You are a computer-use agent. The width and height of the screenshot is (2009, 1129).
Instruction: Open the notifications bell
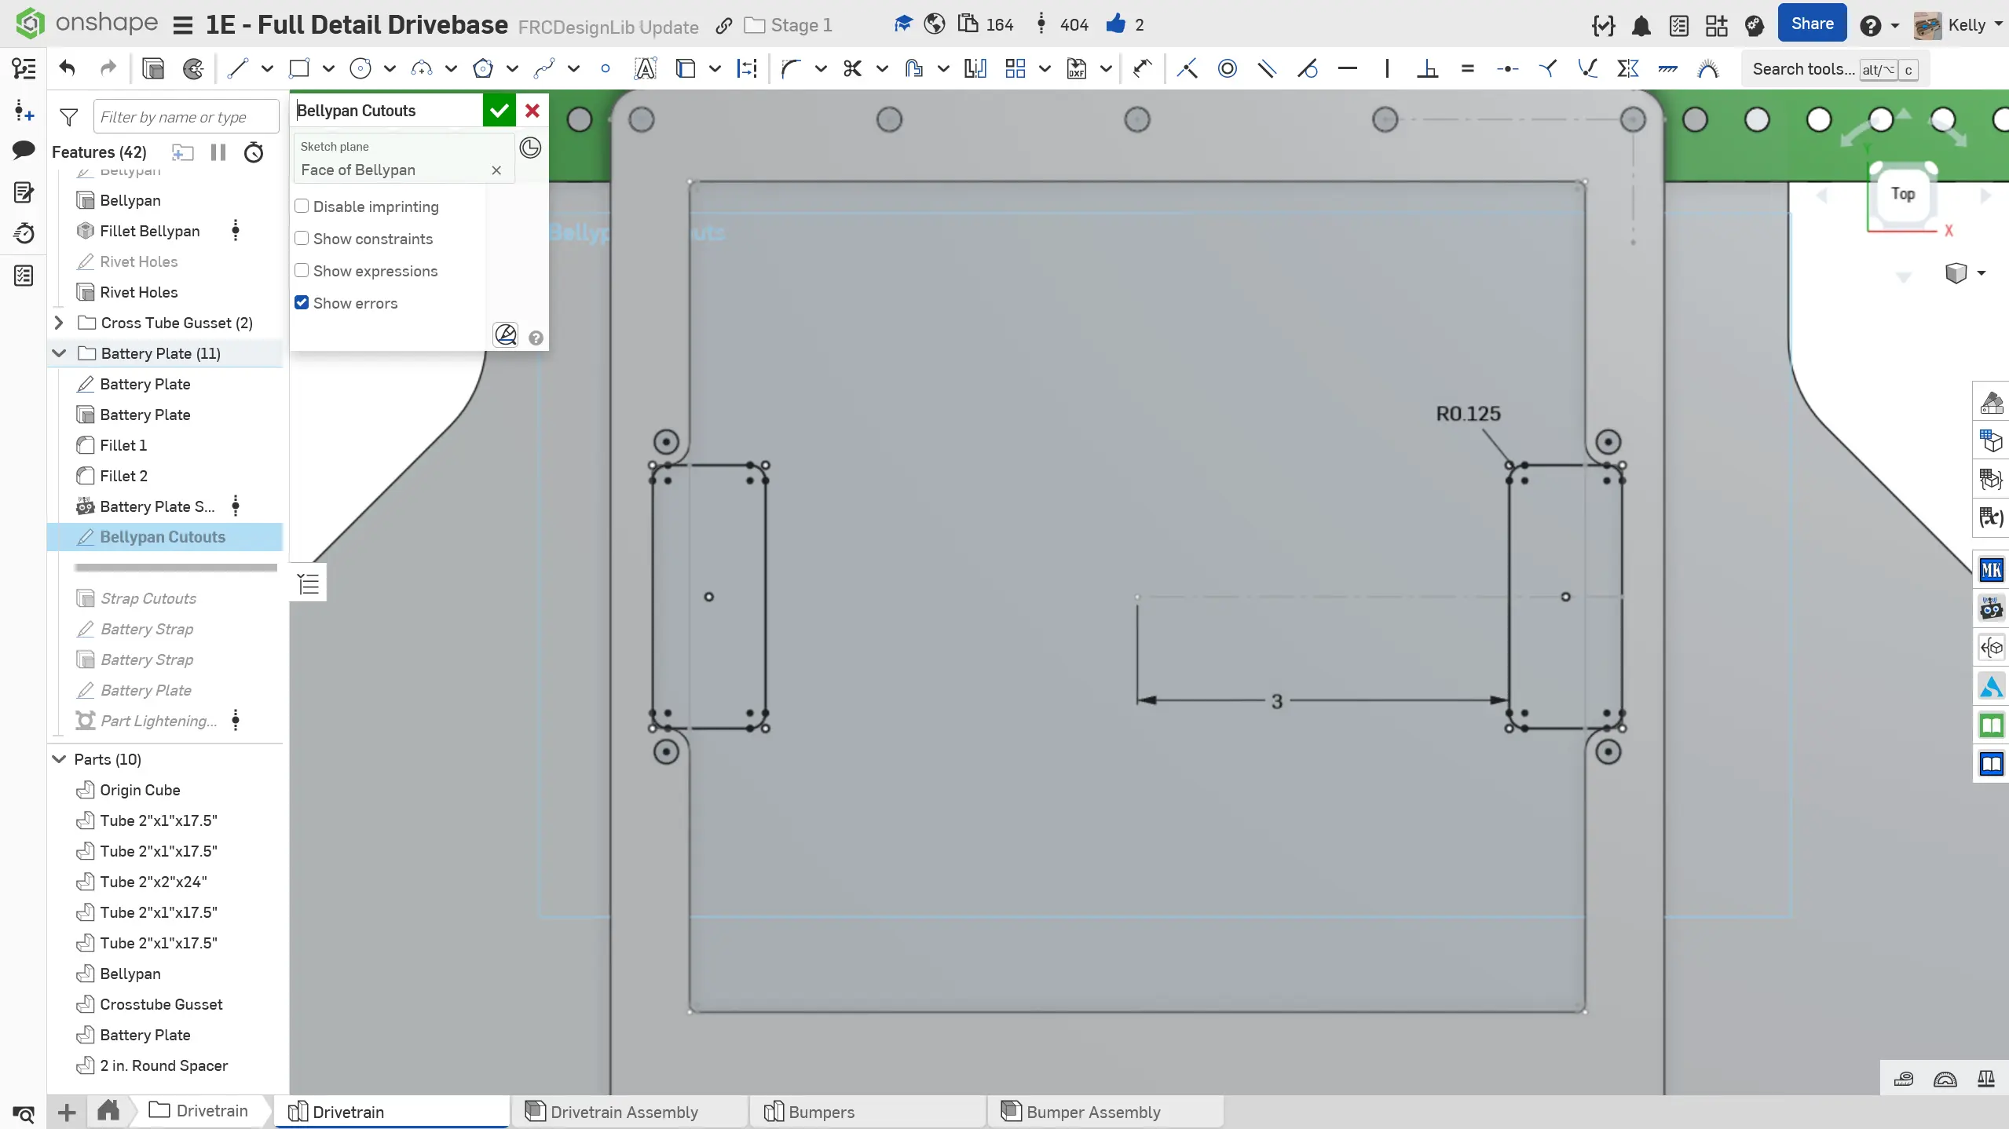1641,26
